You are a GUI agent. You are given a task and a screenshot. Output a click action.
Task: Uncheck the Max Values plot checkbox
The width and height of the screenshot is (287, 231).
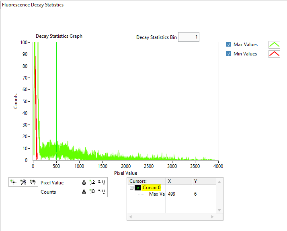pos(229,44)
